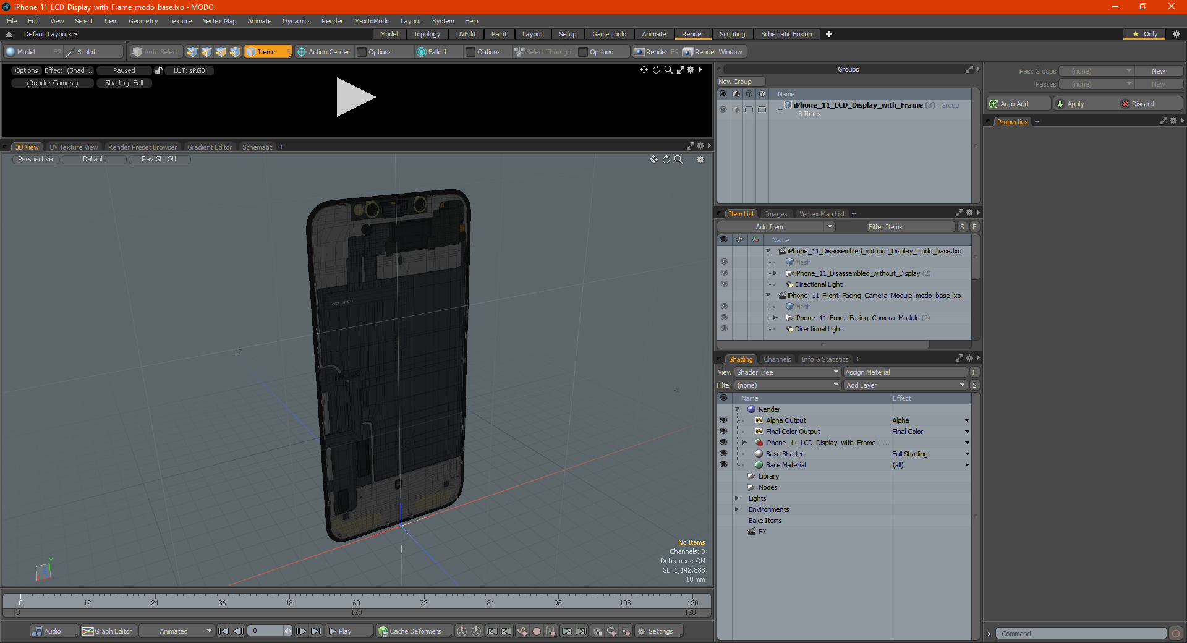Select the Polygons selection mode icon

(221, 52)
